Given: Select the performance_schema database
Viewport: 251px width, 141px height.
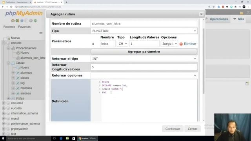Looking at the screenshot, I should coord(25,124).
